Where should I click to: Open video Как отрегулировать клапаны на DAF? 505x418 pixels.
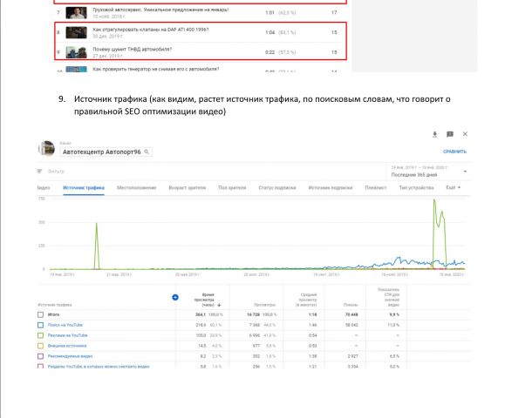coord(150,30)
